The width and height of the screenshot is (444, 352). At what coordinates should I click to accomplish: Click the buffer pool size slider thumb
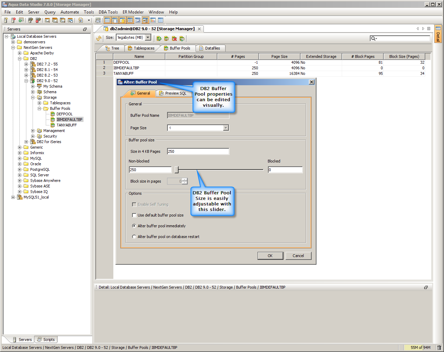tap(176, 170)
